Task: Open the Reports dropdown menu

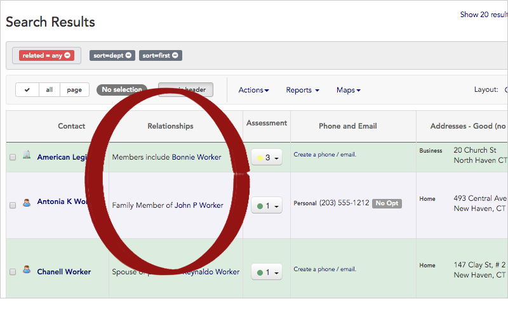Action: pyautogui.click(x=303, y=90)
